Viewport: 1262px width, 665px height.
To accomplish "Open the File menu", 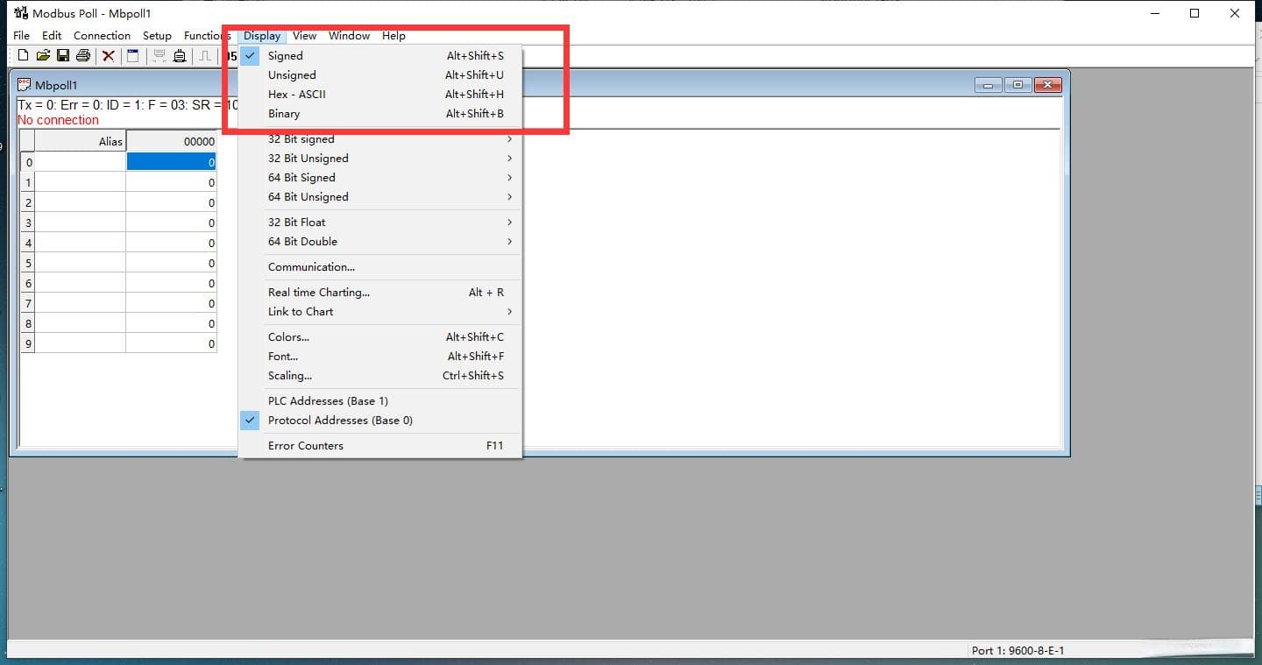I will click(x=22, y=36).
